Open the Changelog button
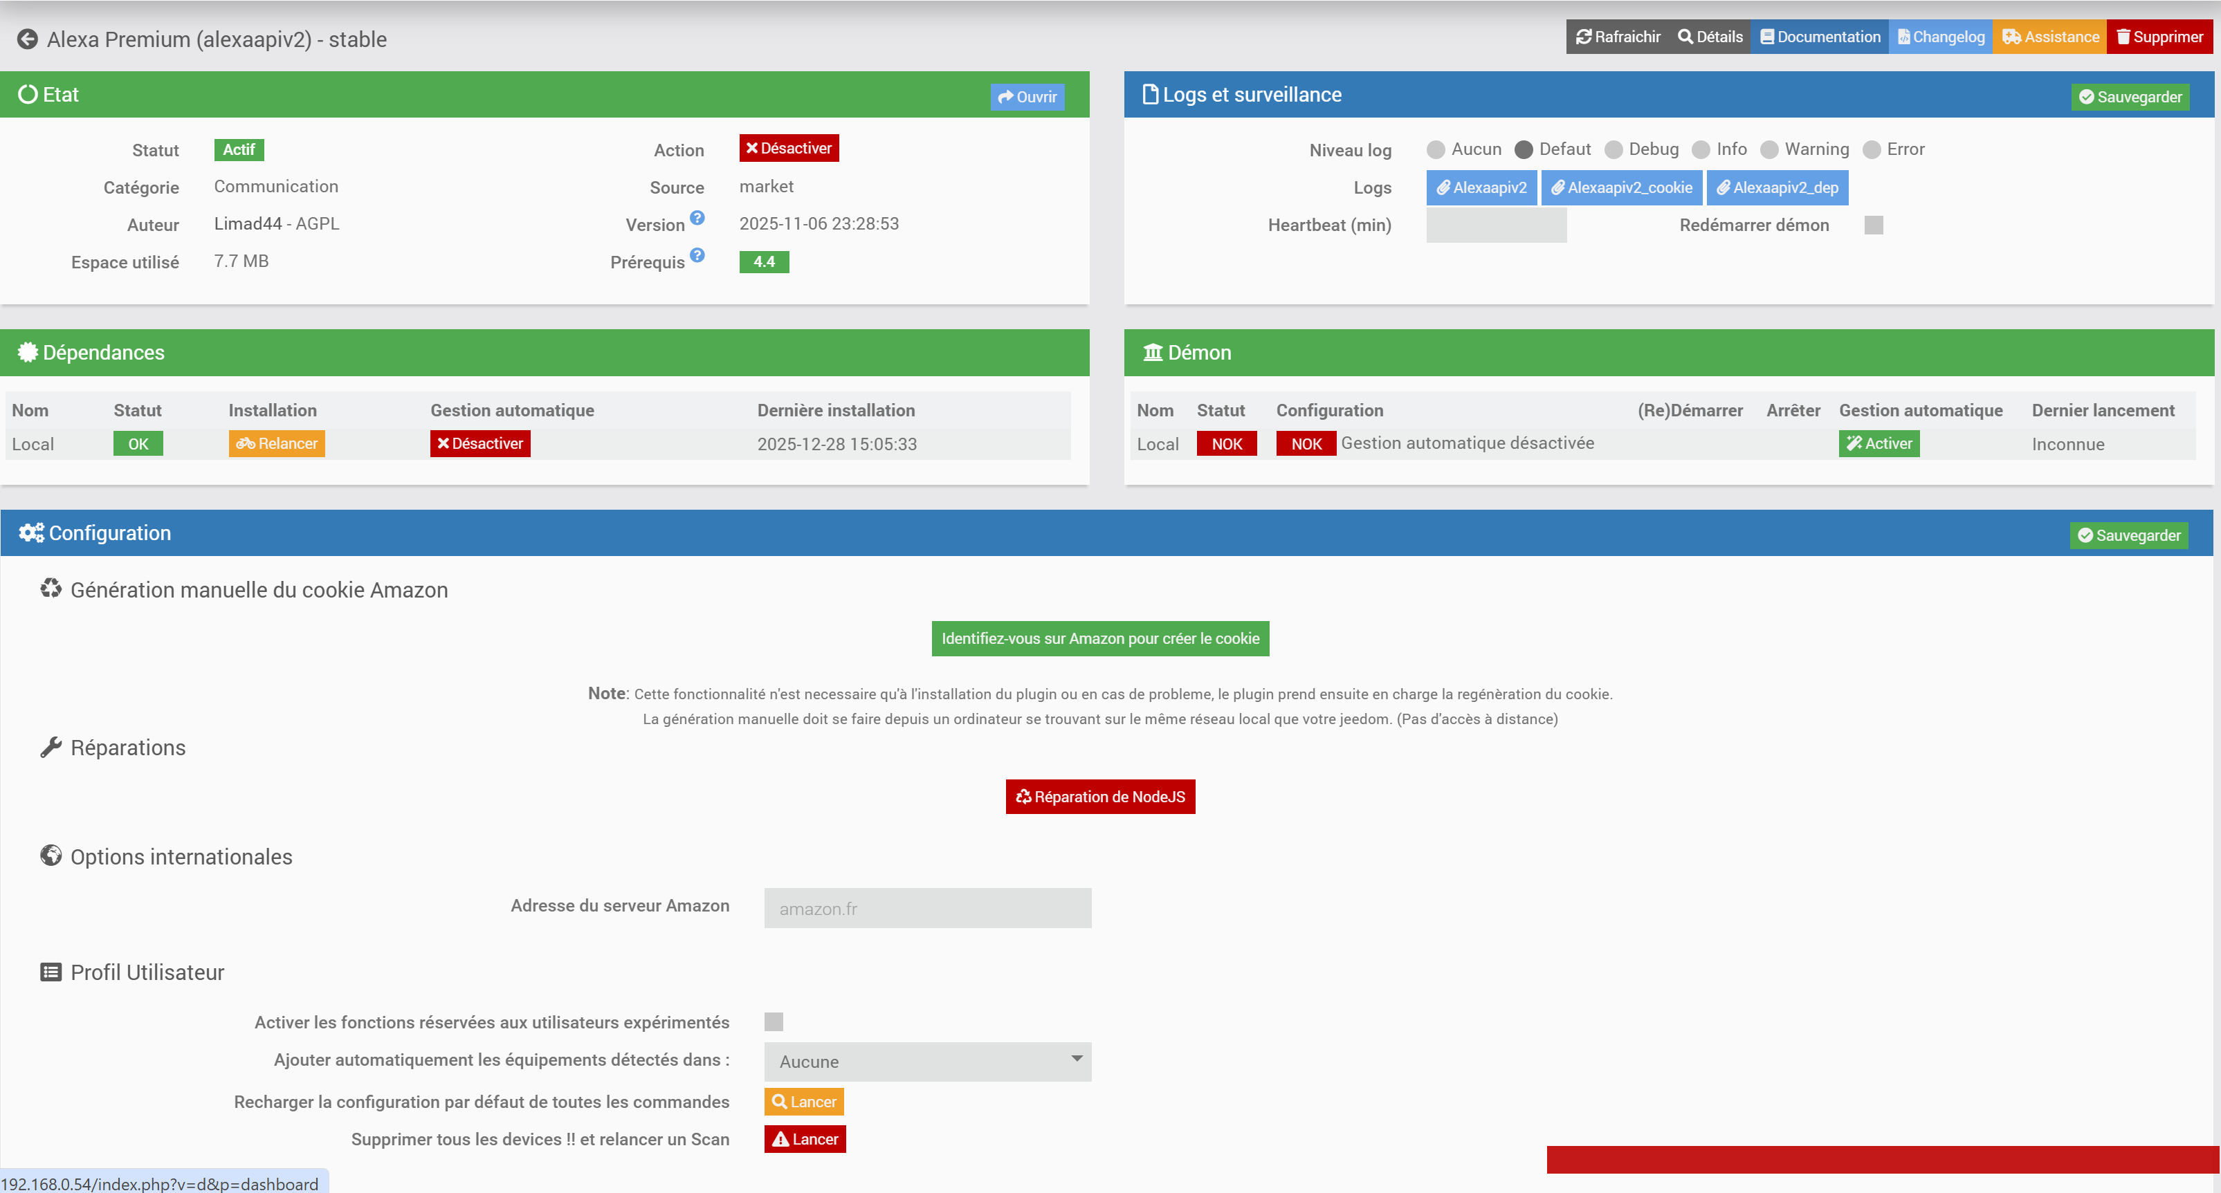The height and width of the screenshot is (1193, 2221). point(1941,37)
